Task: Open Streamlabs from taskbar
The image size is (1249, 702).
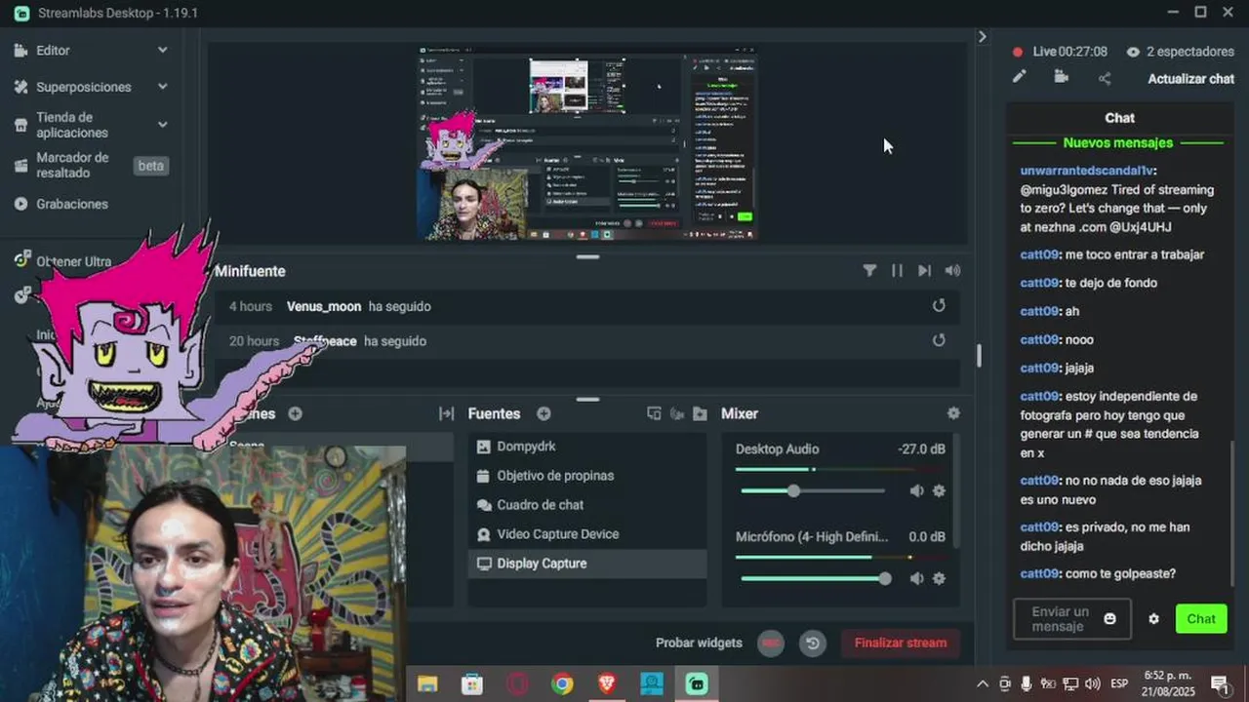Action: coord(697,683)
